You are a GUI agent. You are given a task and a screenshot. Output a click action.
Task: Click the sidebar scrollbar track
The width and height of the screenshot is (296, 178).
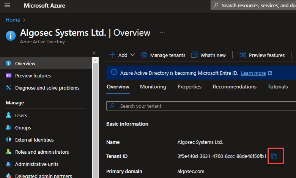[x=95, y=121]
